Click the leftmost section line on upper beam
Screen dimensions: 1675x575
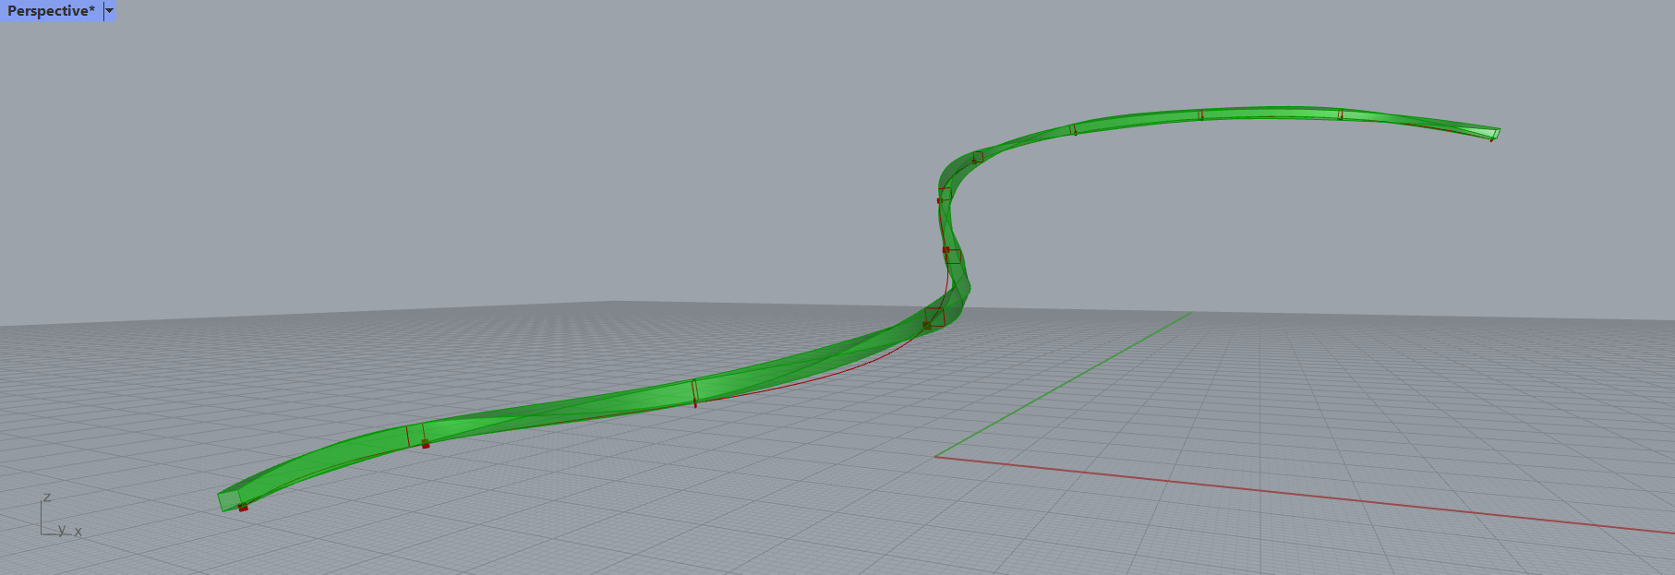[1073, 129]
